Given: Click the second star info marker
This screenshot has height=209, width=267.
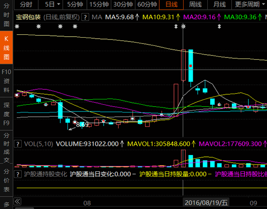Looking at the screenshot, I should [39, 27].
